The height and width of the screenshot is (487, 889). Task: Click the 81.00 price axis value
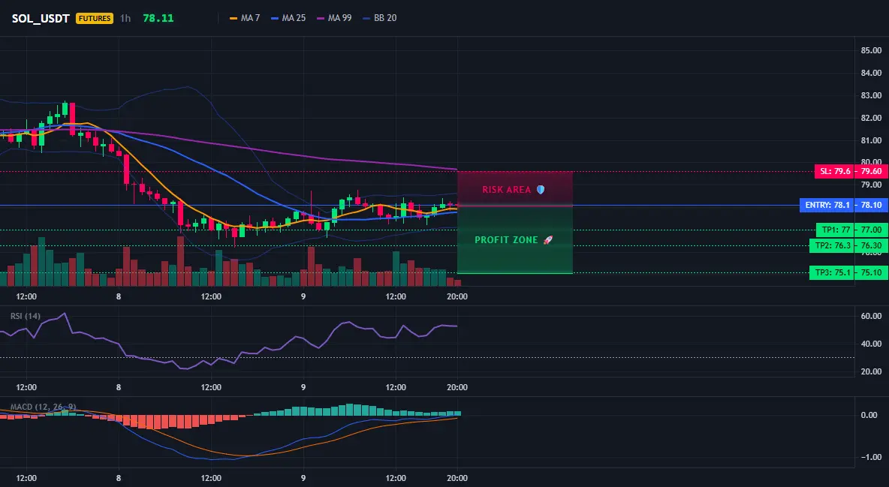[872, 140]
